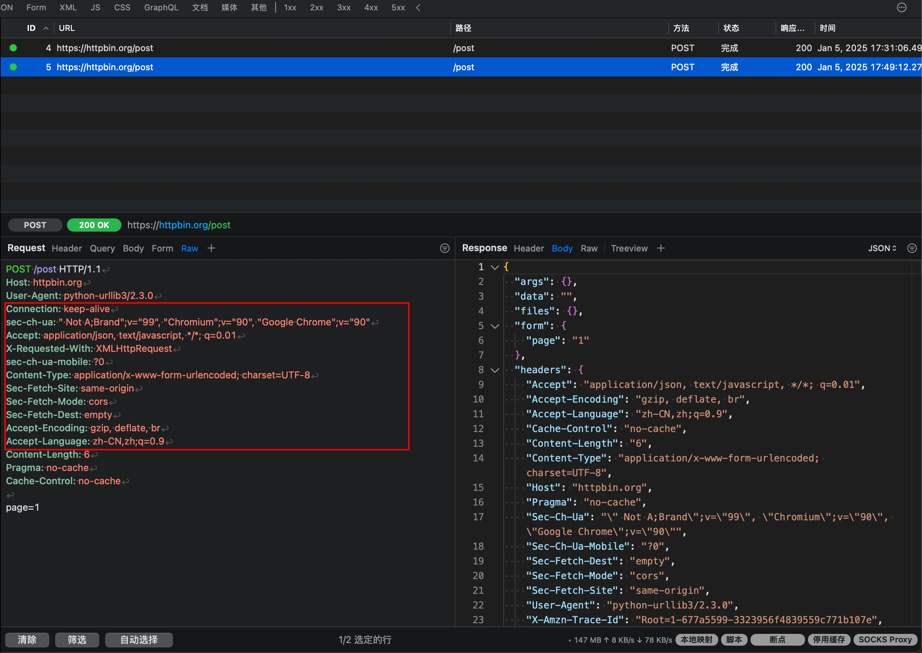Image resolution: width=922 pixels, height=653 pixels.
Task: Click the collapse filter bar chevron
Action: (418, 8)
